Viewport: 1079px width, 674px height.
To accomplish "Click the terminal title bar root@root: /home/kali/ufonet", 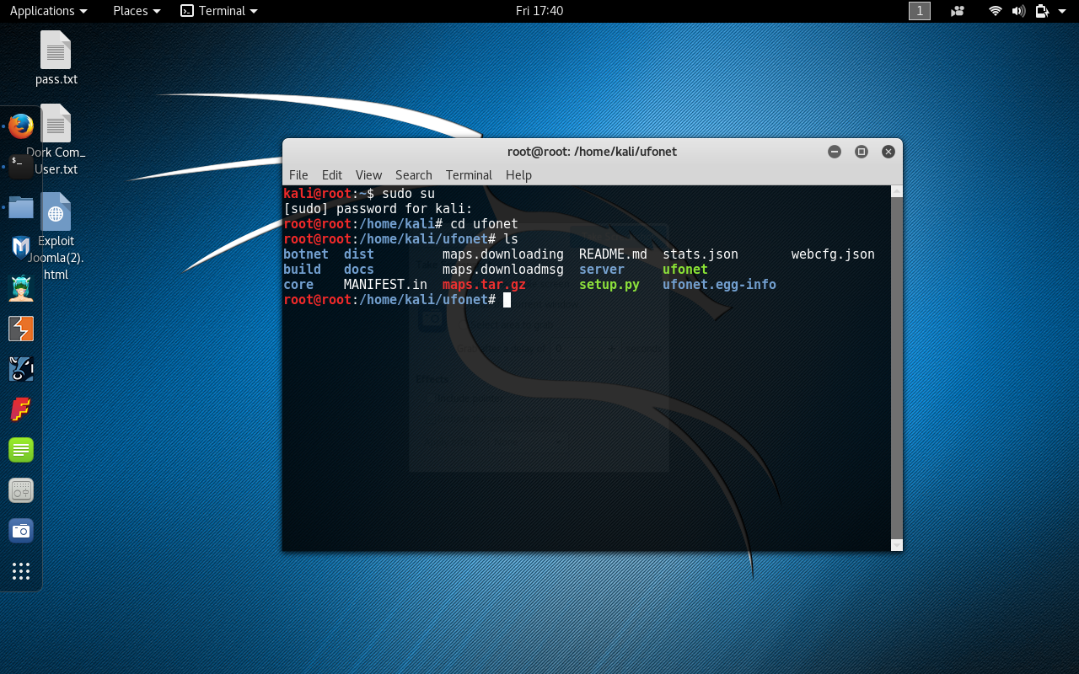I will 592,152.
